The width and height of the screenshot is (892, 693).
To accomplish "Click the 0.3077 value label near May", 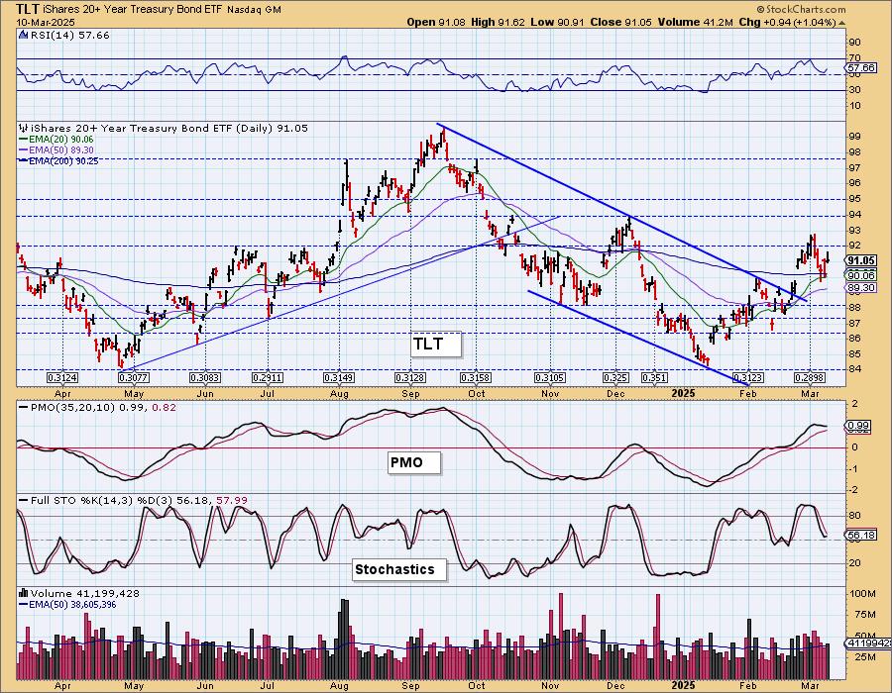I will [134, 378].
